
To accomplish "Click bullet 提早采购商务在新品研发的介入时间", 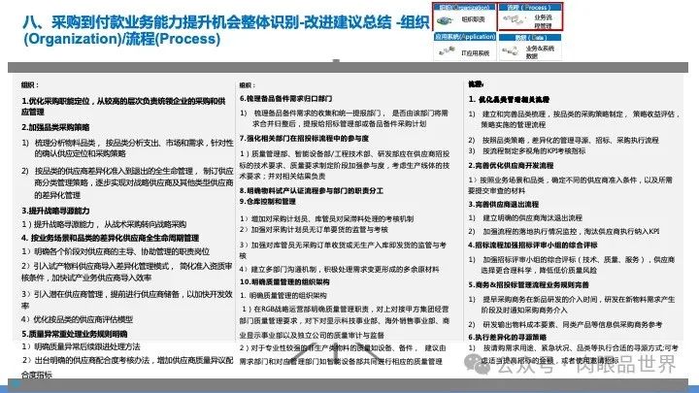I will [572, 305].
